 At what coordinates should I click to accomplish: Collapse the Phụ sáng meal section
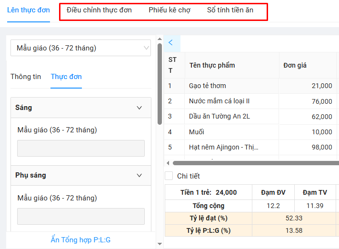pyautogui.click(x=139, y=175)
